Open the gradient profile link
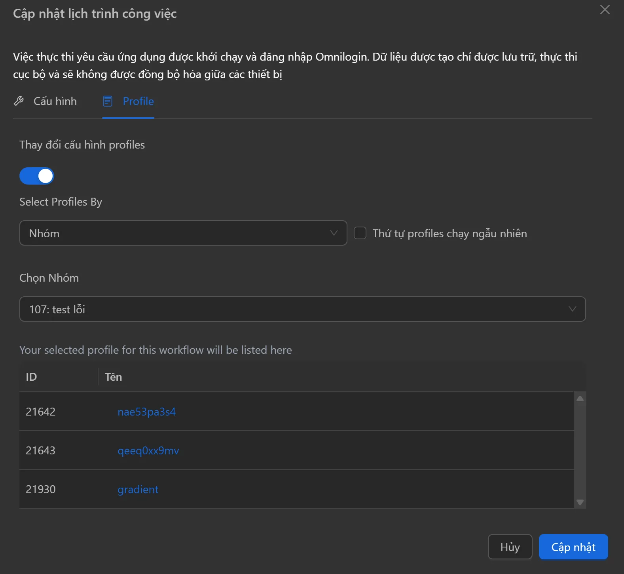 (138, 489)
